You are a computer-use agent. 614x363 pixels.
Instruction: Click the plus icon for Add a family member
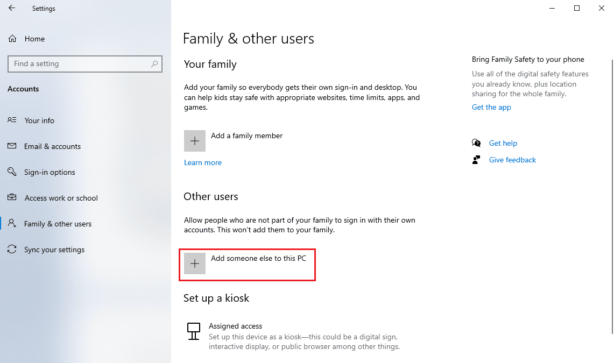point(195,141)
